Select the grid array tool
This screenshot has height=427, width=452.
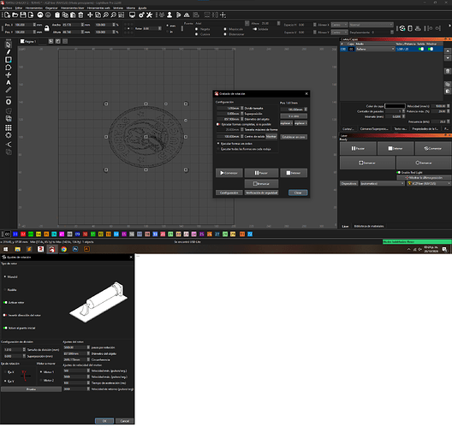[x=9, y=128]
